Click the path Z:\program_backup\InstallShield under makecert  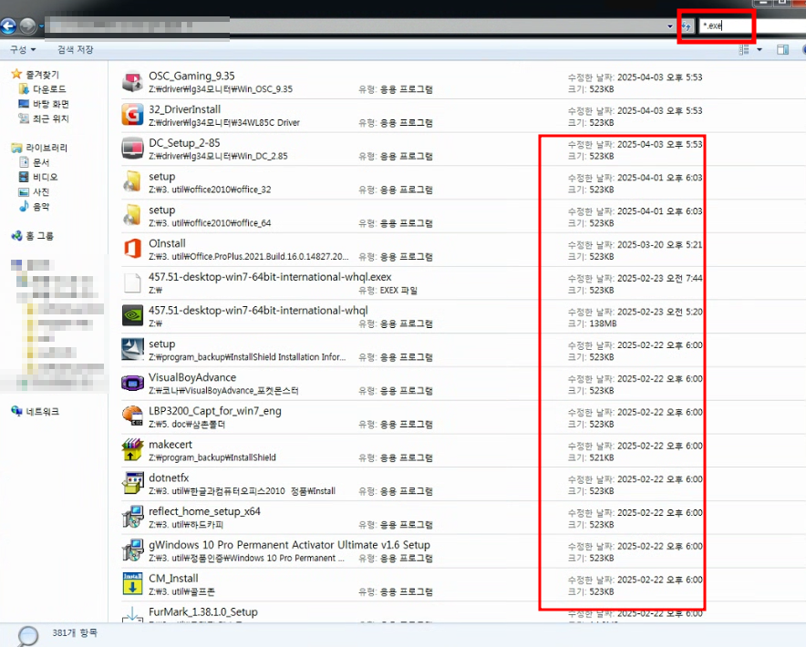[212, 457]
